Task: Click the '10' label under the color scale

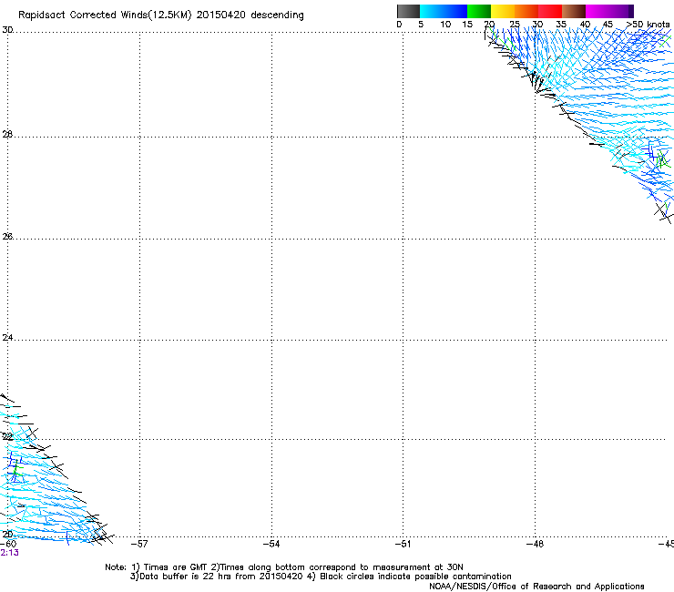Action: [445, 25]
